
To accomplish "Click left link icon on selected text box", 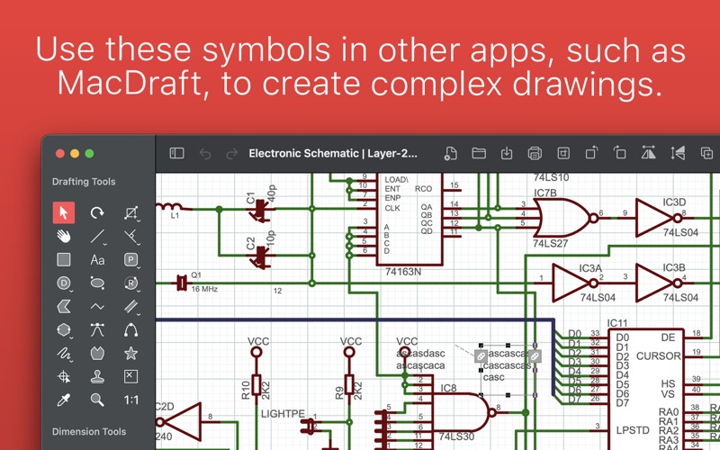I will click(481, 355).
